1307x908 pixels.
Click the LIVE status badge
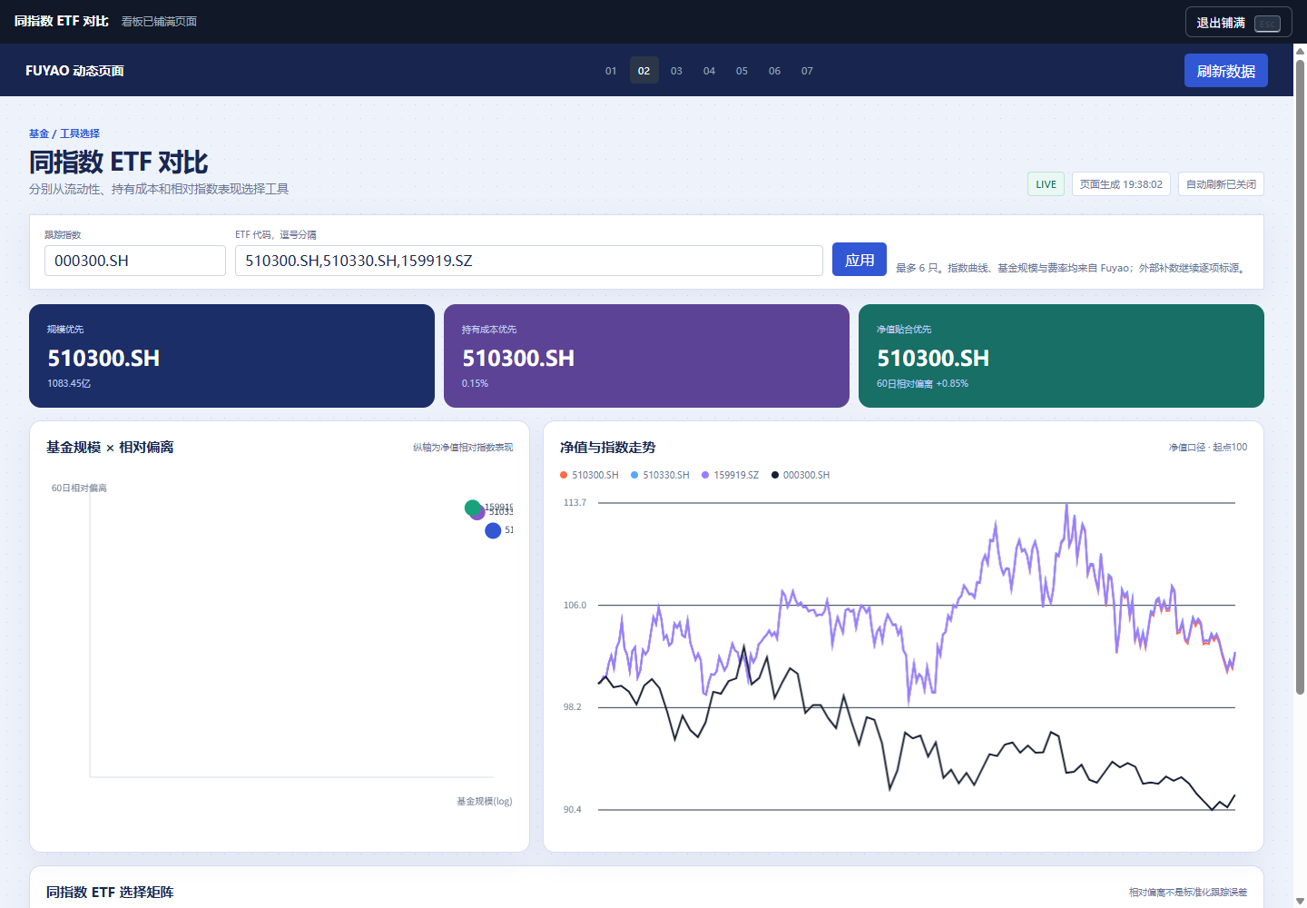tap(1046, 184)
